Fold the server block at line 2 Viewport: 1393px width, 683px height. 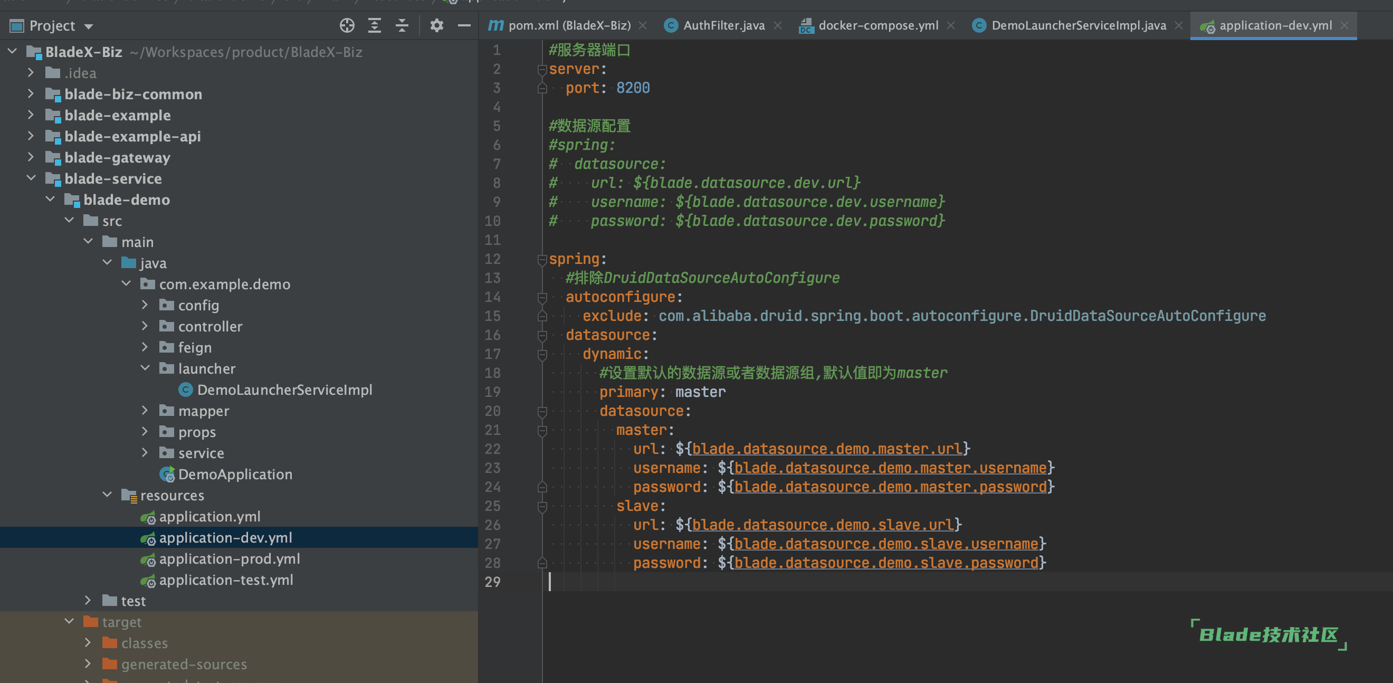click(542, 69)
